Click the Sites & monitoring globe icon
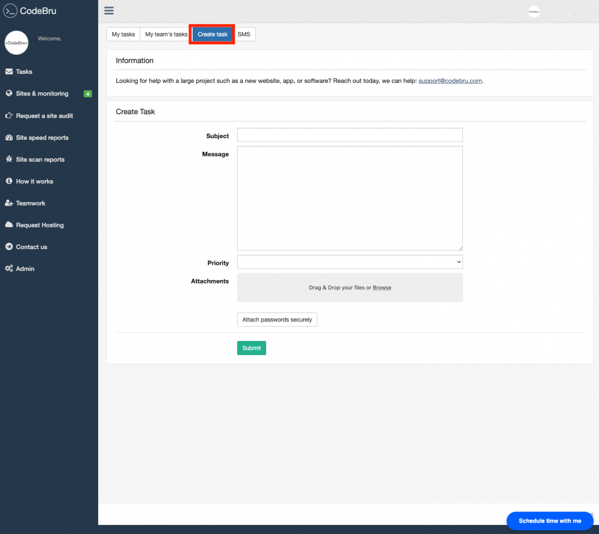This screenshot has height=534, width=599. [9, 93]
